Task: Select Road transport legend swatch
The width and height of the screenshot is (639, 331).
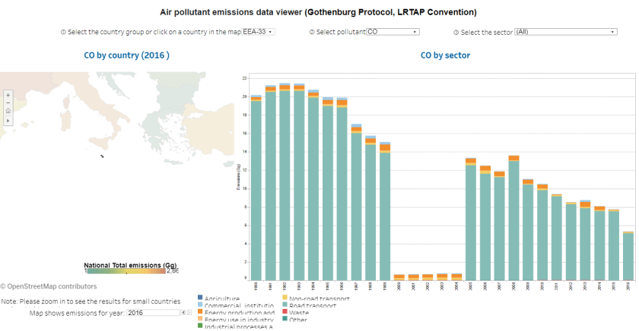Action: [286, 306]
